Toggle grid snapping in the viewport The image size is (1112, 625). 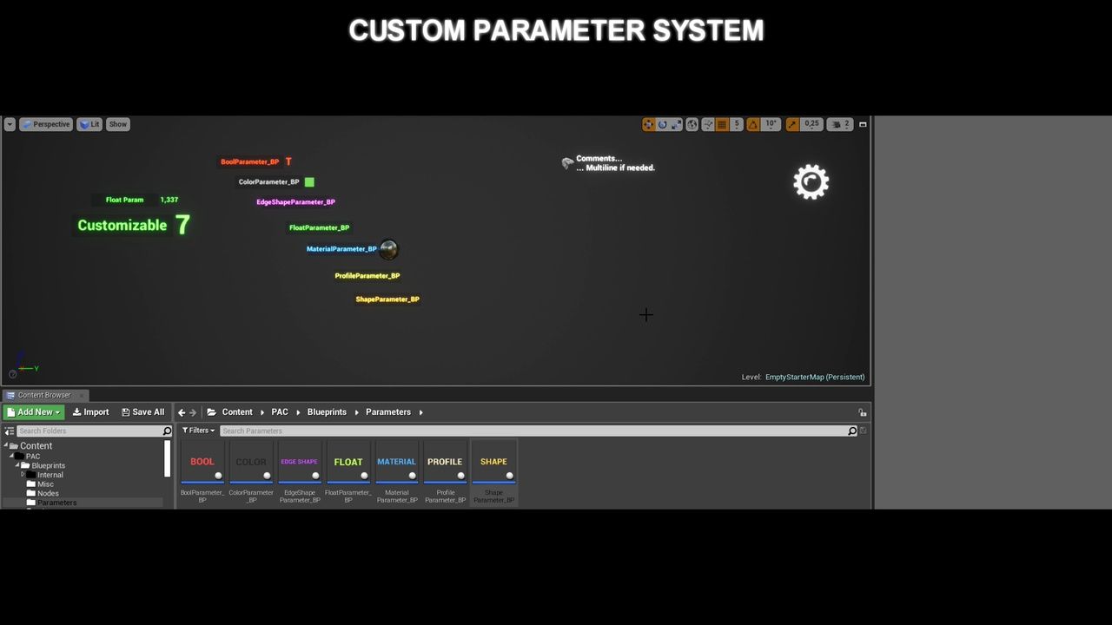point(722,124)
